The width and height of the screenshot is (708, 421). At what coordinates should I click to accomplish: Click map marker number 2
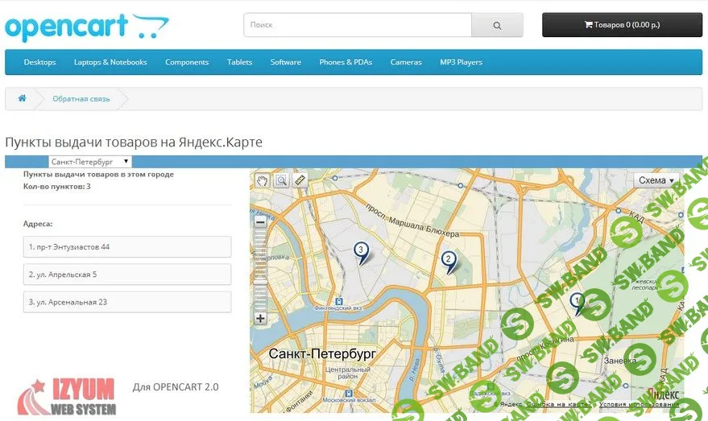449,261
